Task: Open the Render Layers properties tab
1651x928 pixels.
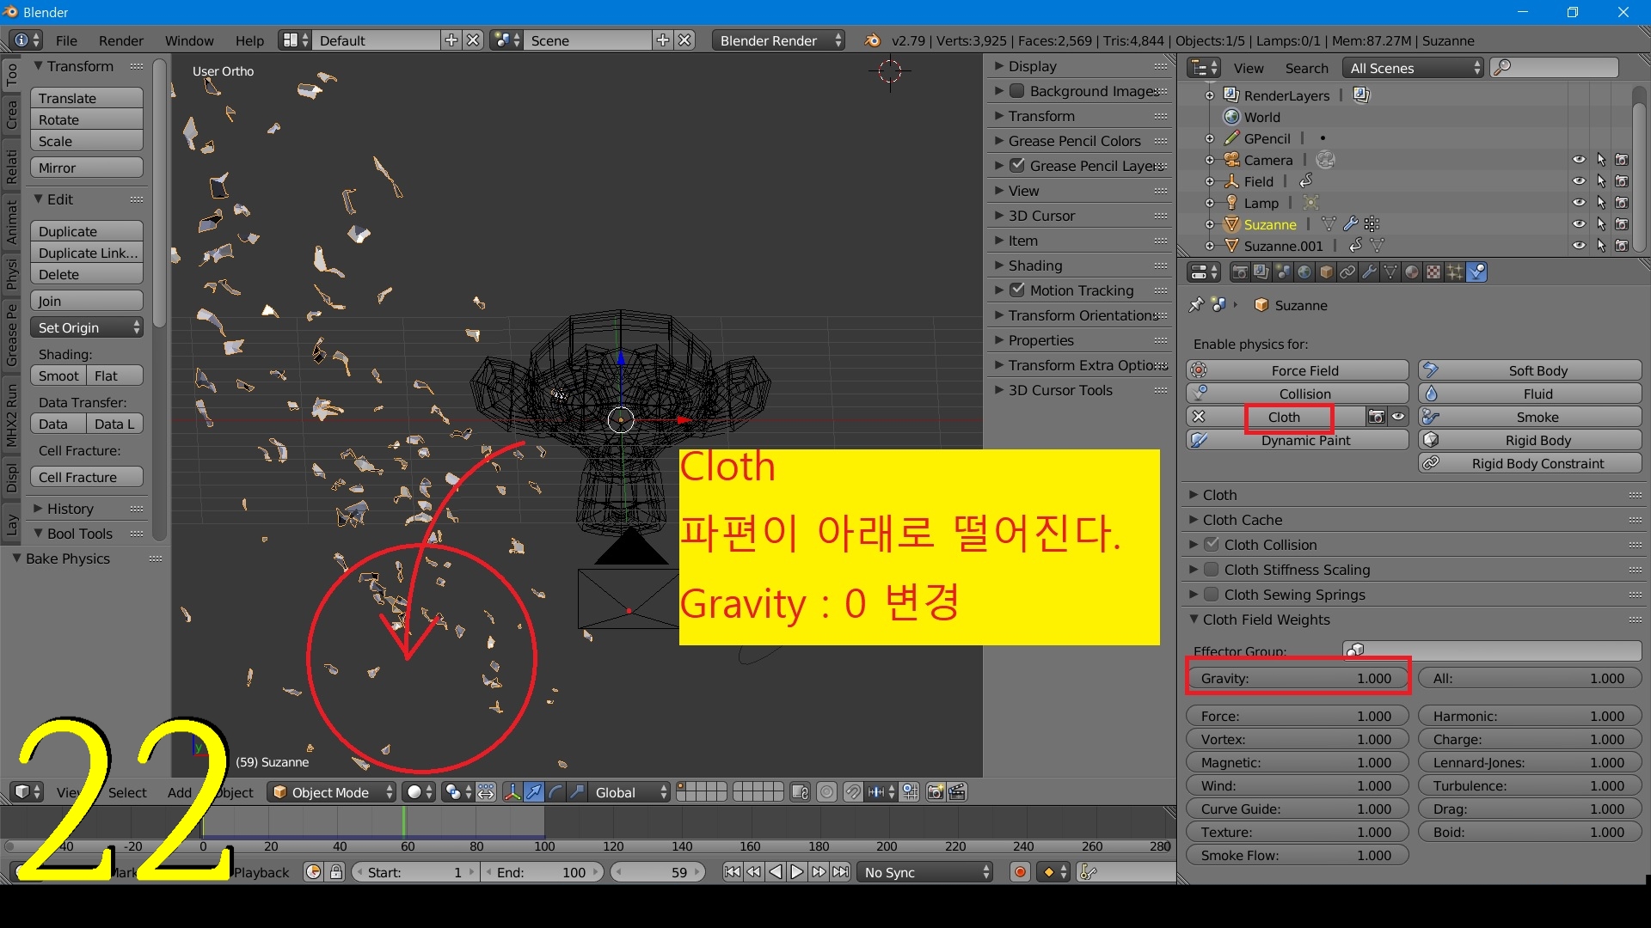Action: tap(1261, 272)
